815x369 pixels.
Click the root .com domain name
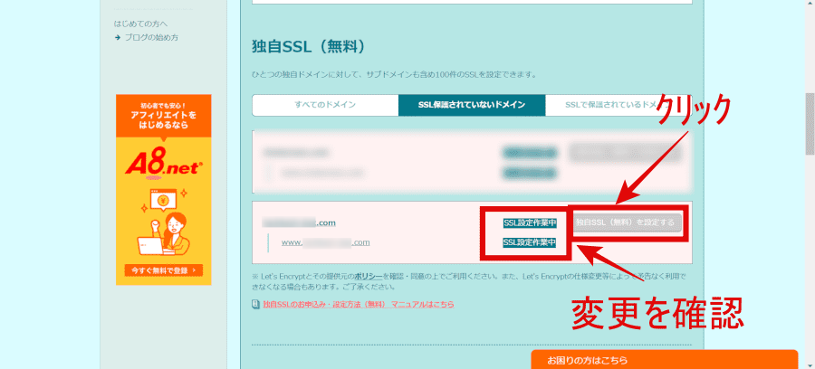click(300, 222)
